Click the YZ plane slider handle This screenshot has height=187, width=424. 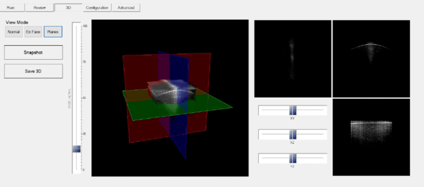(293, 158)
